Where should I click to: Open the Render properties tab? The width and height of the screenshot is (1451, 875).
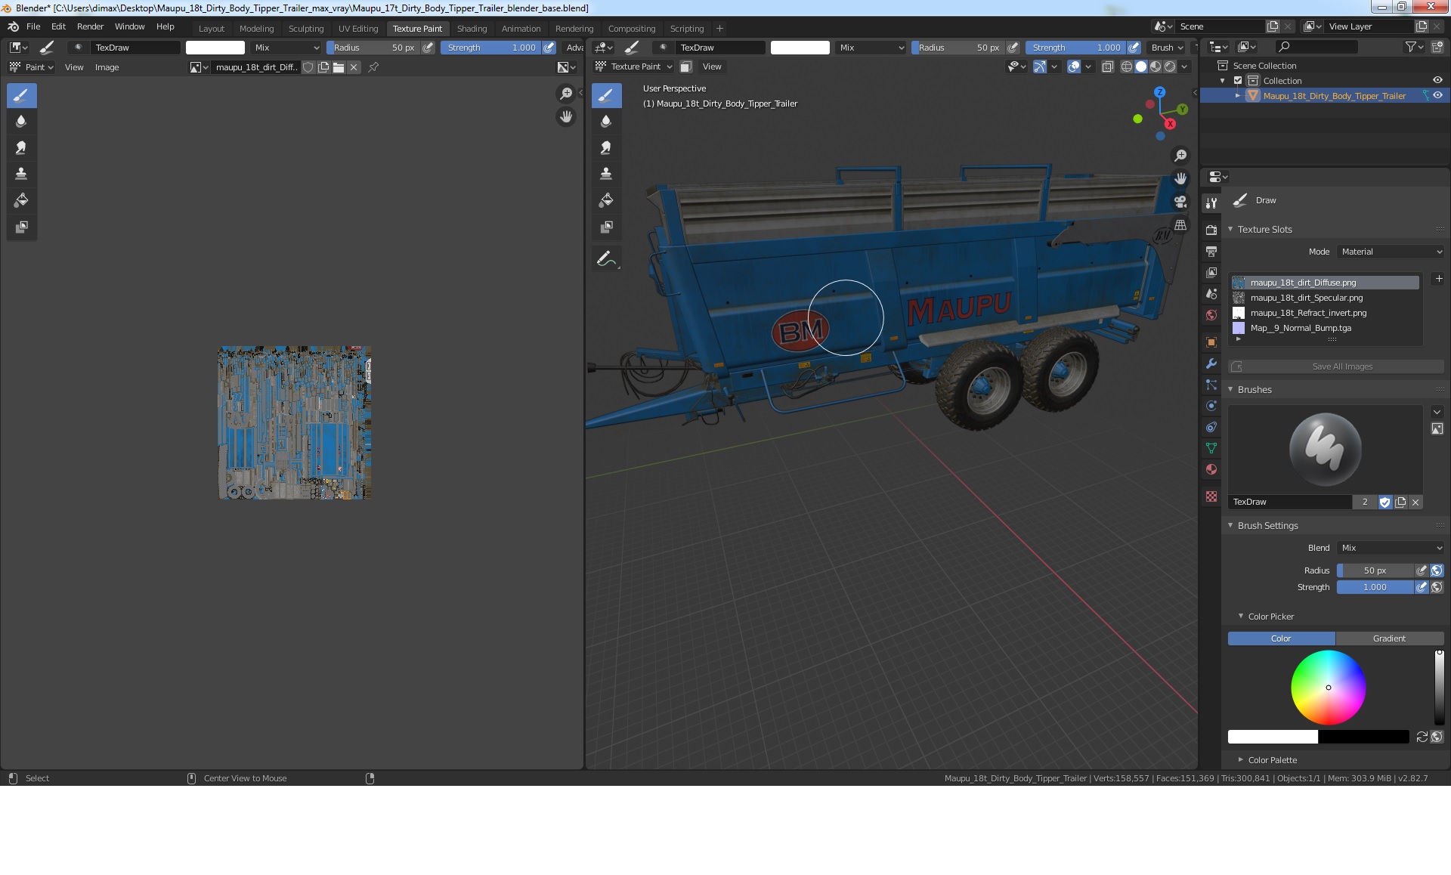point(1211,230)
